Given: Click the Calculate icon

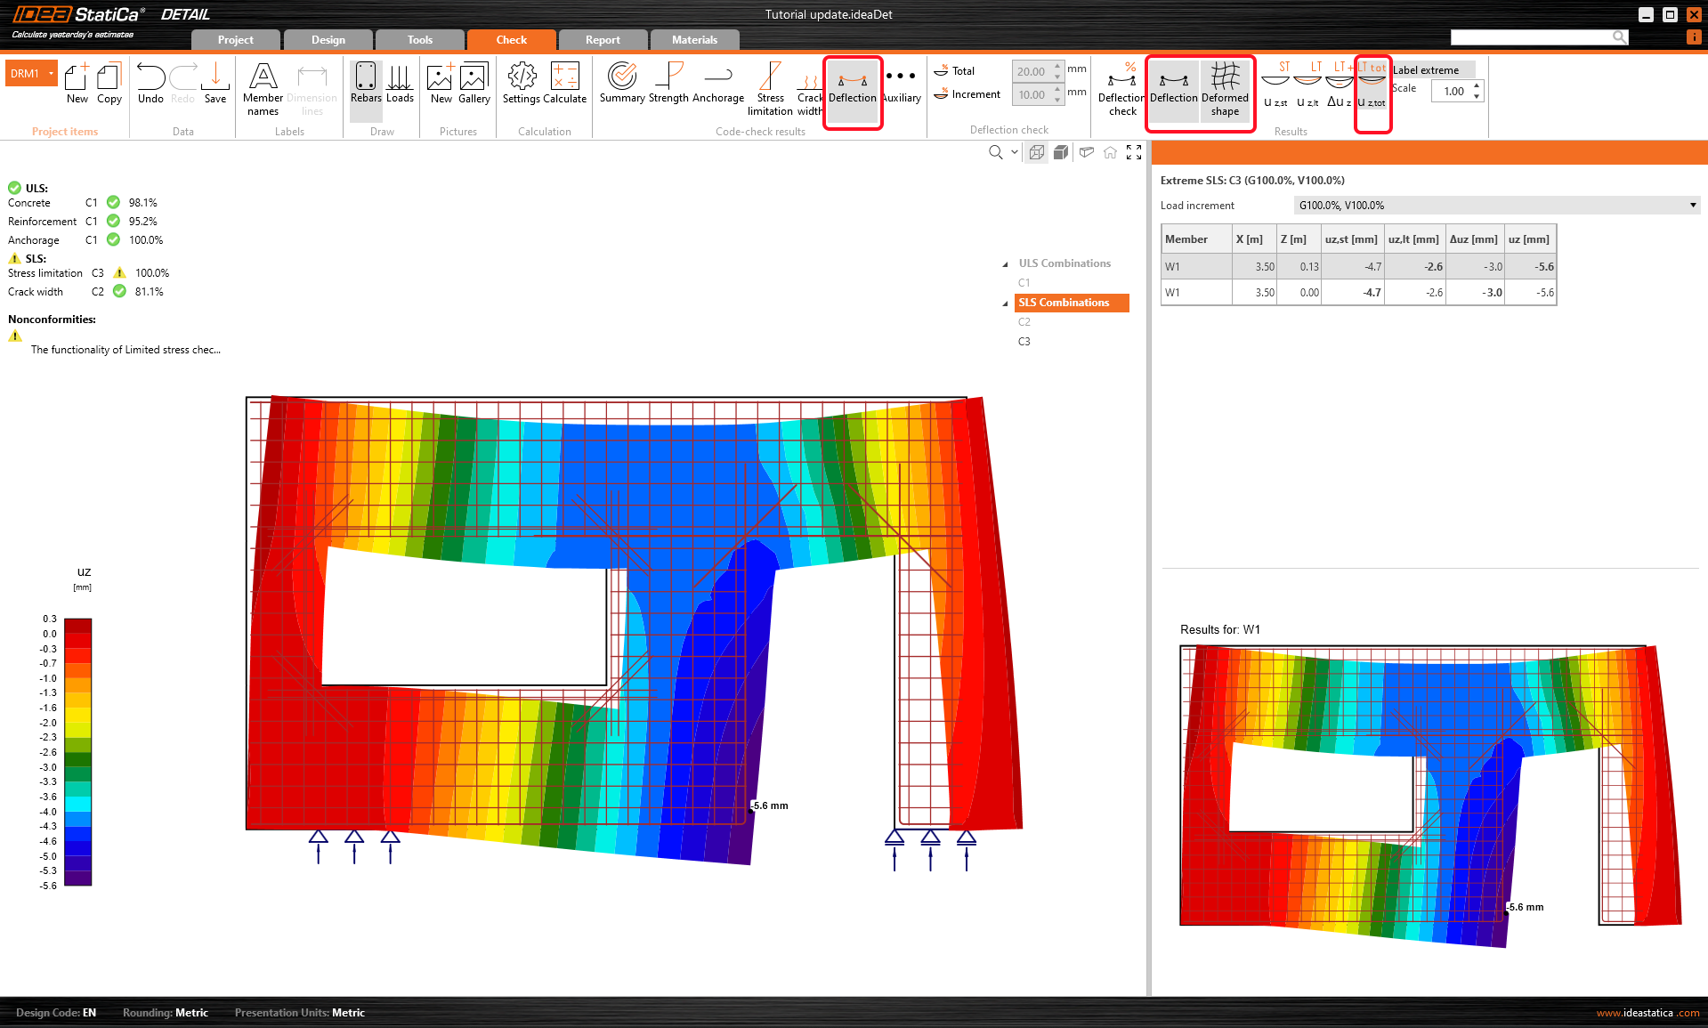Looking at the screenshot, I should pos(564,84).
